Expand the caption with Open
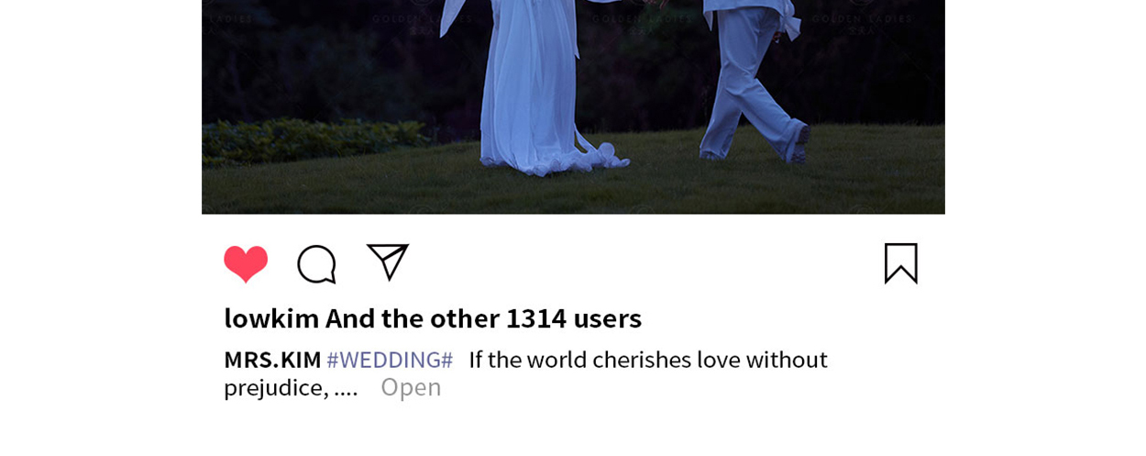This screenshot has height=456, width=1146. (x=411, y=387)
